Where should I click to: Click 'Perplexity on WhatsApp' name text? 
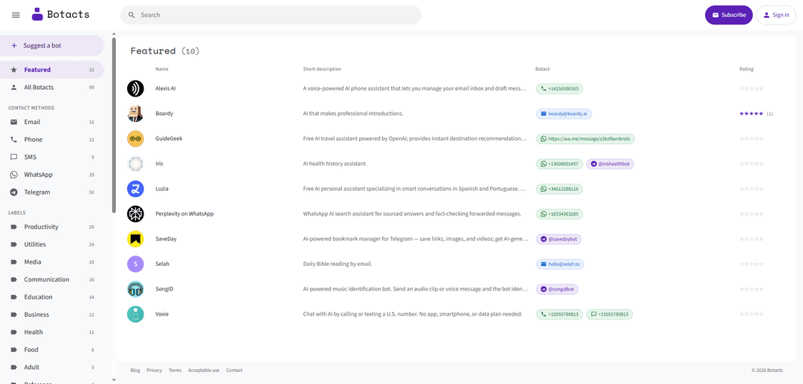(x=184, y=214)
